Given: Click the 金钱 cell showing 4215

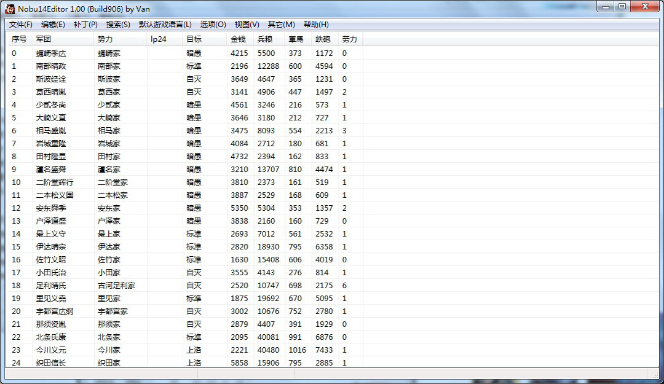Looking at the screenshot, I should (x=239, y=53).
